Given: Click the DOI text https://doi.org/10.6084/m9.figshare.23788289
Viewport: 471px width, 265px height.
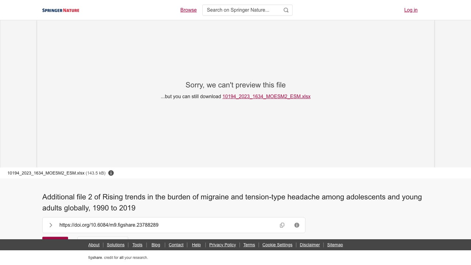Looking at the screenshot, I should pos(109,225).
